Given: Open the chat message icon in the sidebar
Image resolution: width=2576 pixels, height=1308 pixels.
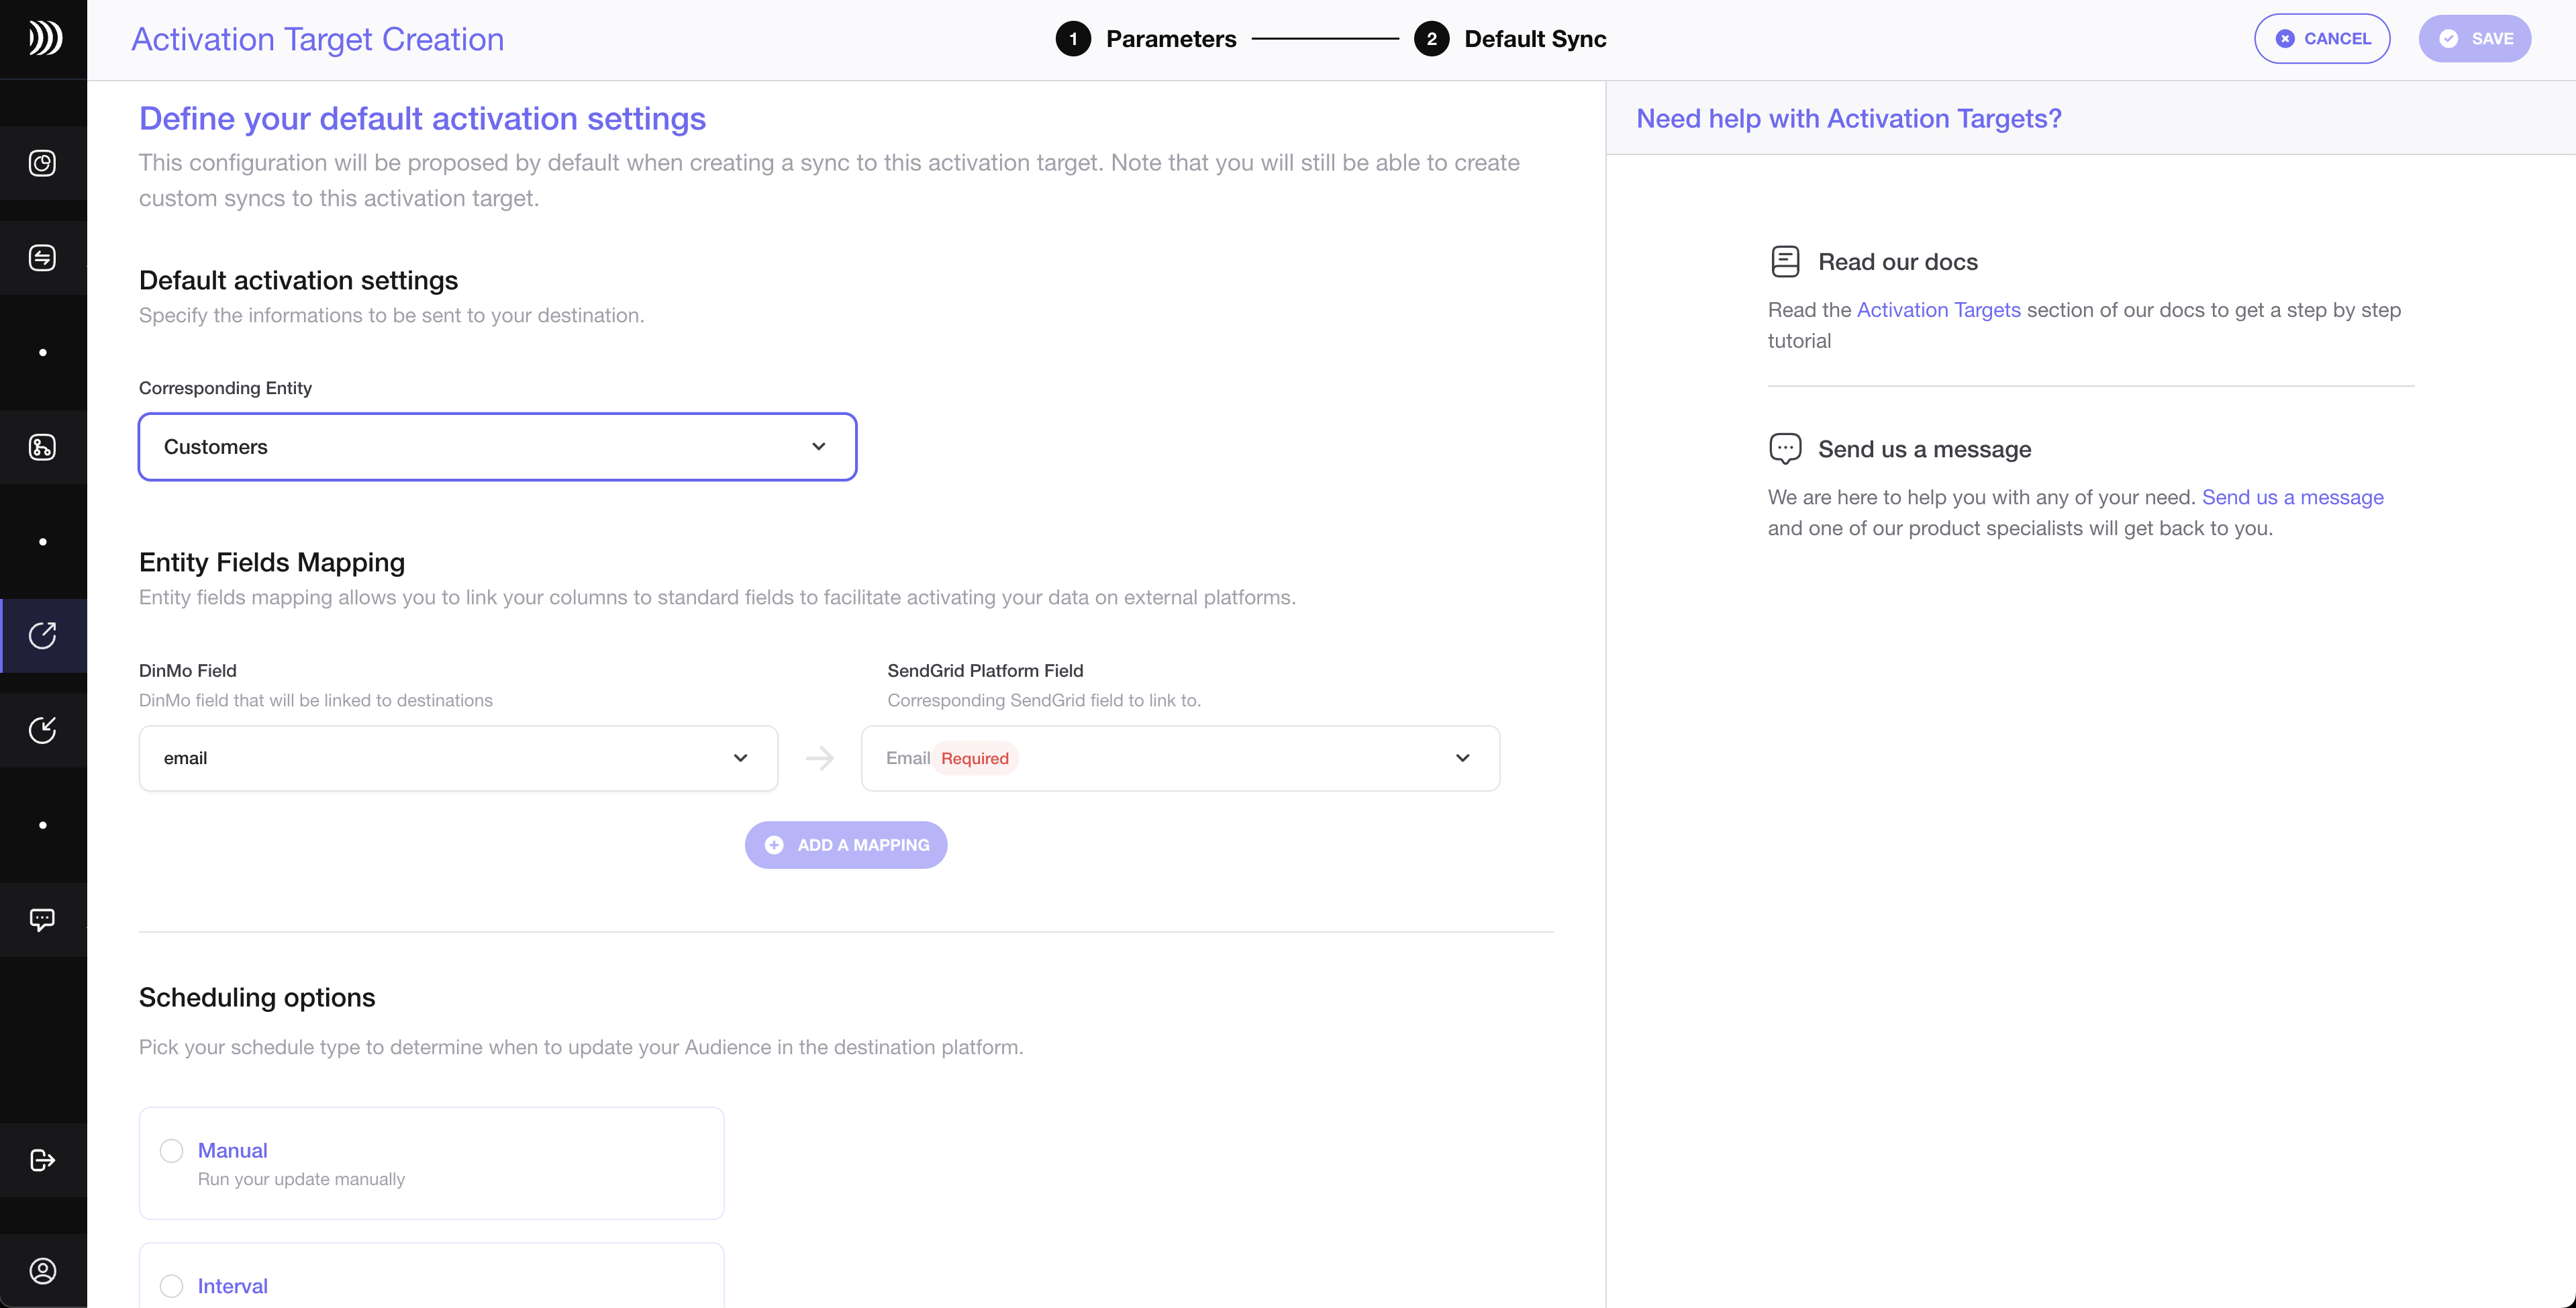Looking at the screenshot, I should coord(42,920).
